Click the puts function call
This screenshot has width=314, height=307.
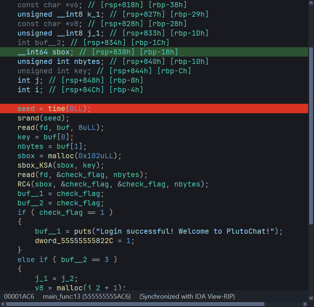click(83, 231)
